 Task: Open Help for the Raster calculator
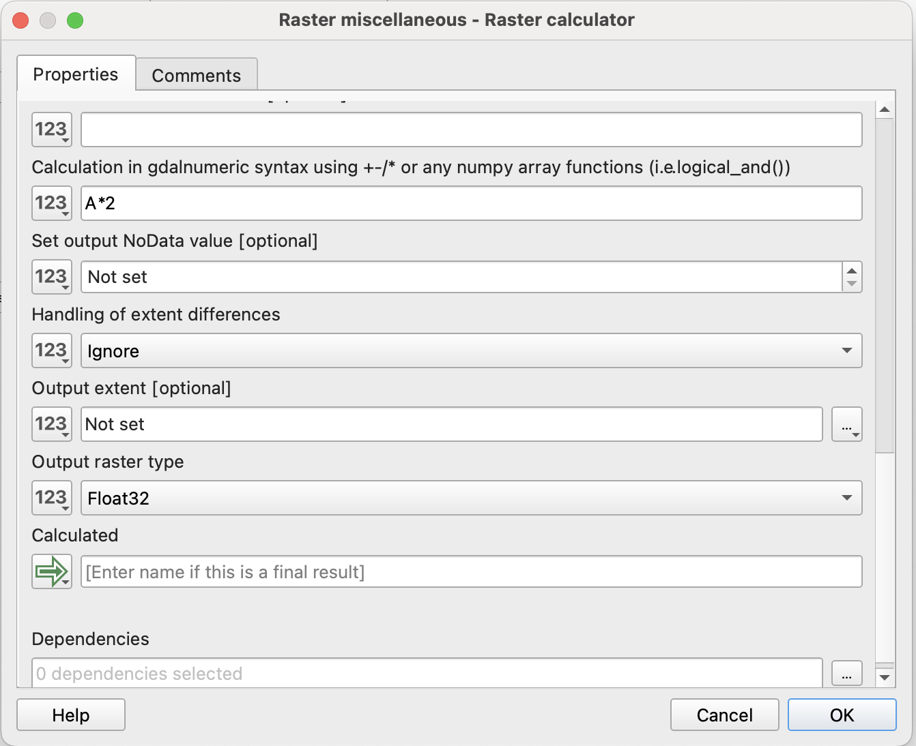[71, 715]
